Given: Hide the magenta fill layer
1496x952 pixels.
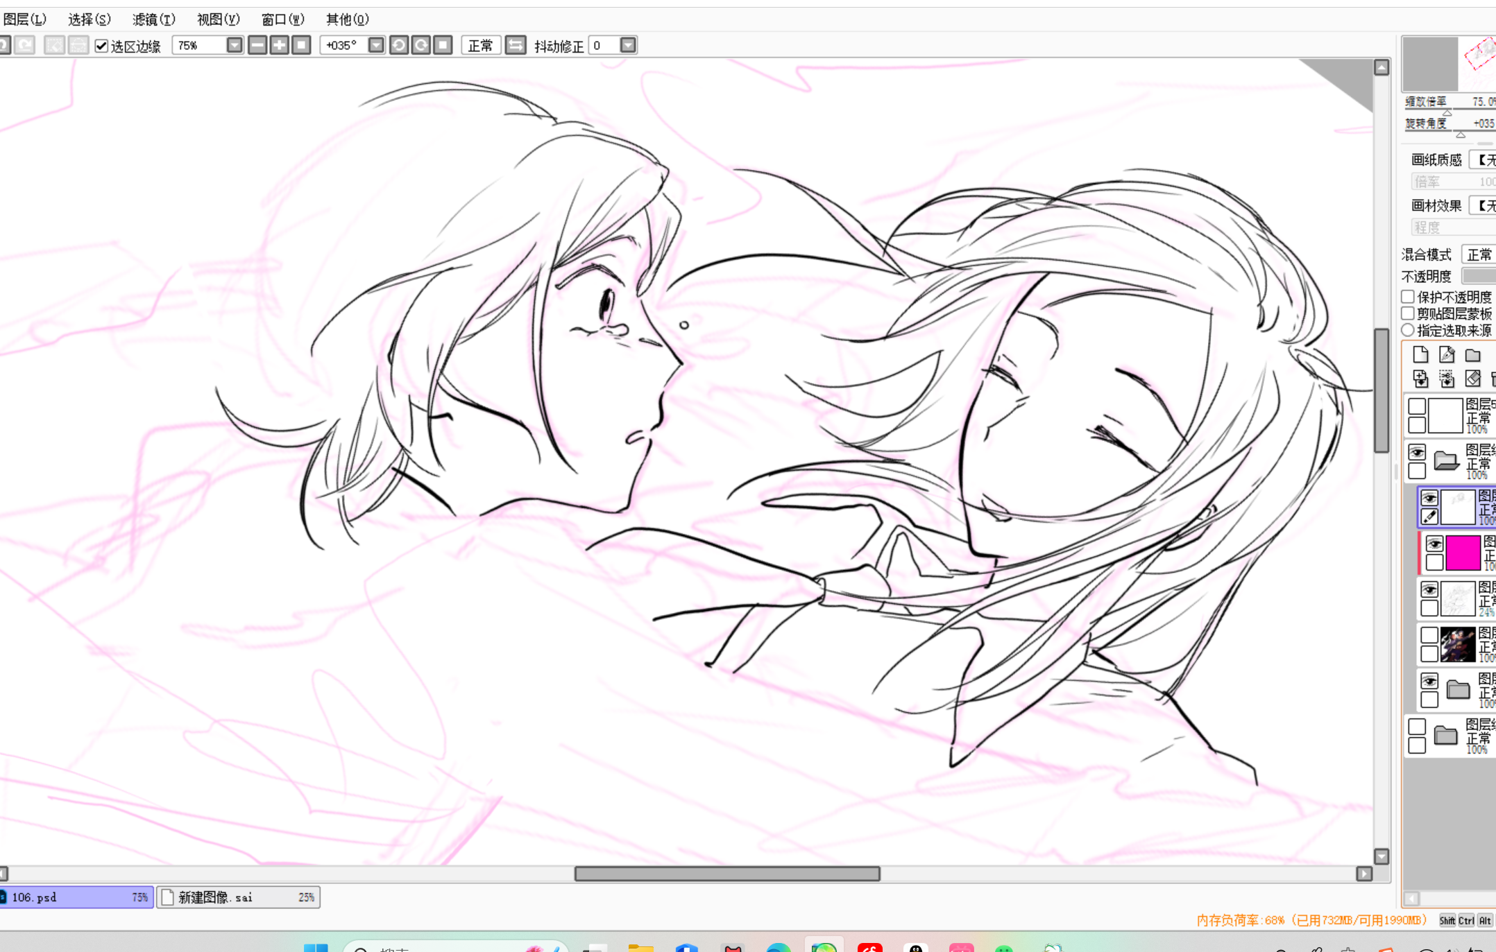Looking at the screenshot, I should coord(1434,543).
